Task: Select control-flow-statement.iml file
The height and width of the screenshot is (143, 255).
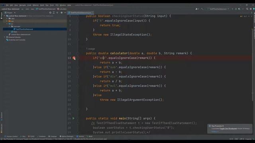Action: [20, 35]
